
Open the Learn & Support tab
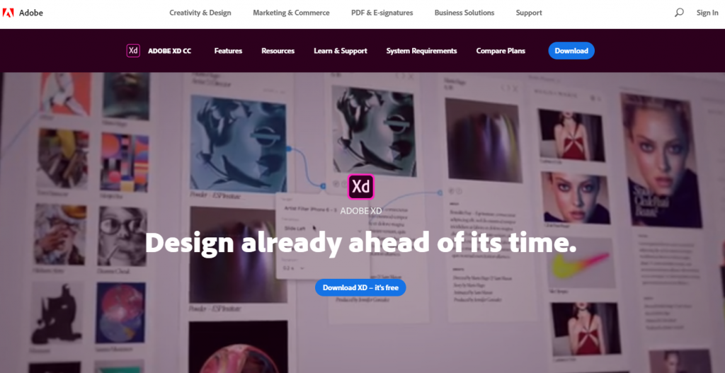coord(341,51)
